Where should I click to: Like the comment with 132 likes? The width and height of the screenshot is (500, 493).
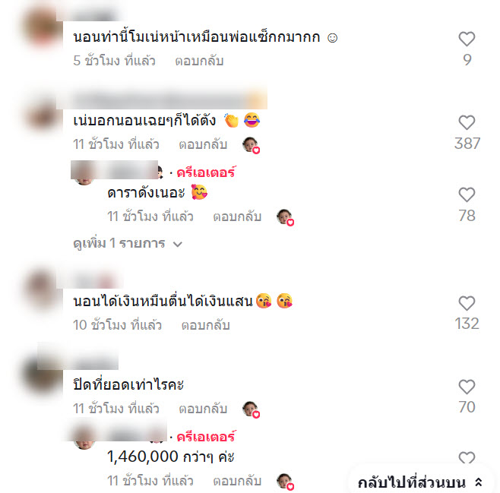pyautogui.click(x=467, y=303)
